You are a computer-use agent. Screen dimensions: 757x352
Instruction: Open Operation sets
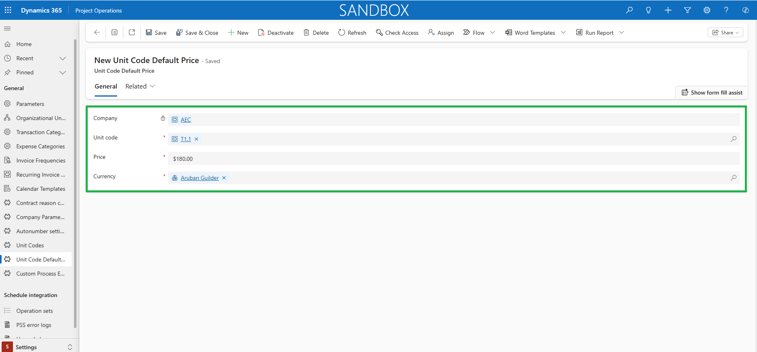(x=36, y=311)
